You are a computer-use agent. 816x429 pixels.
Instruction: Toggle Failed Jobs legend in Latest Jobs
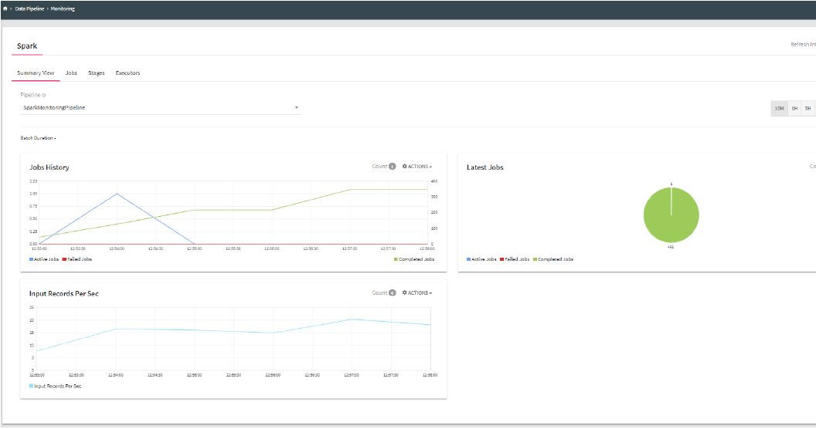coord(515,259)
